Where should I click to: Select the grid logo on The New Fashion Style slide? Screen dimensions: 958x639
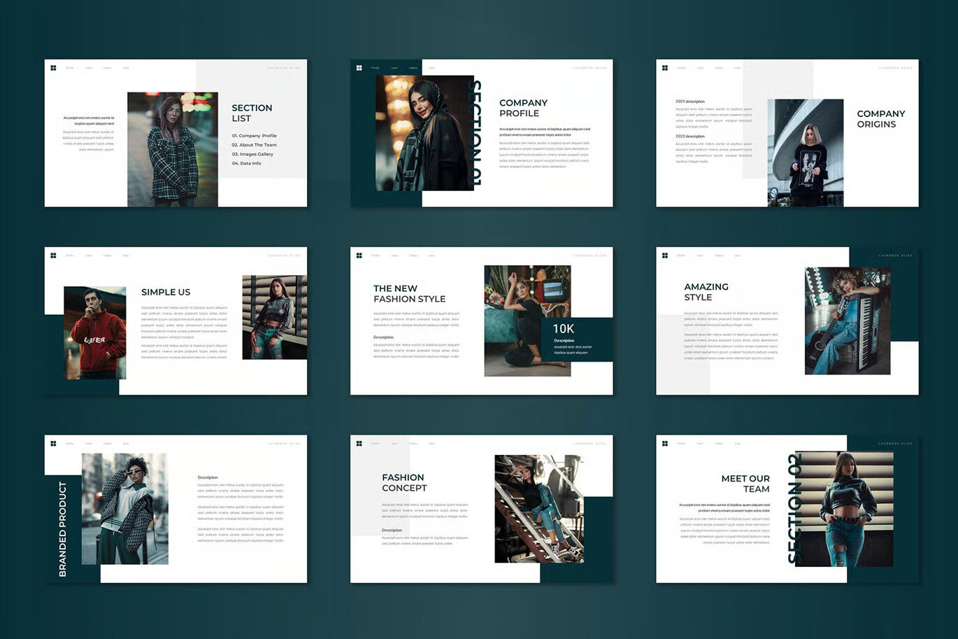pos(358,255)
